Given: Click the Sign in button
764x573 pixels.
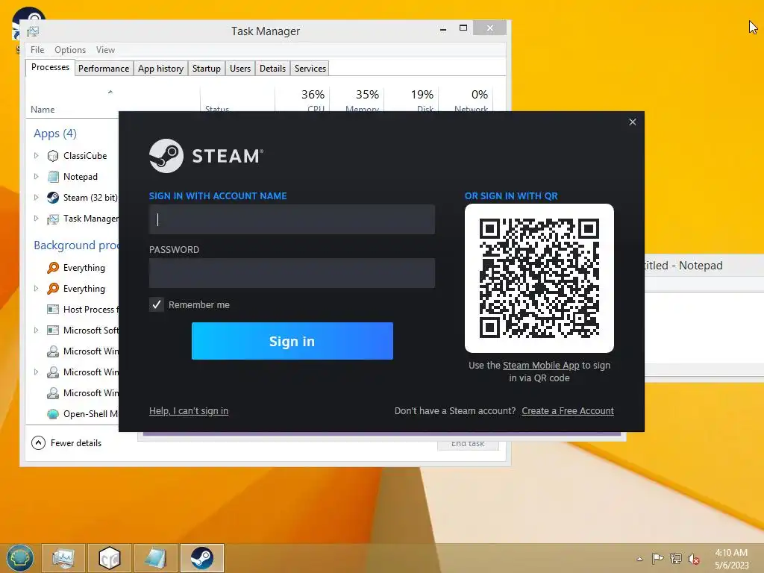Looking at the screenshot, I should coord(292,341).
